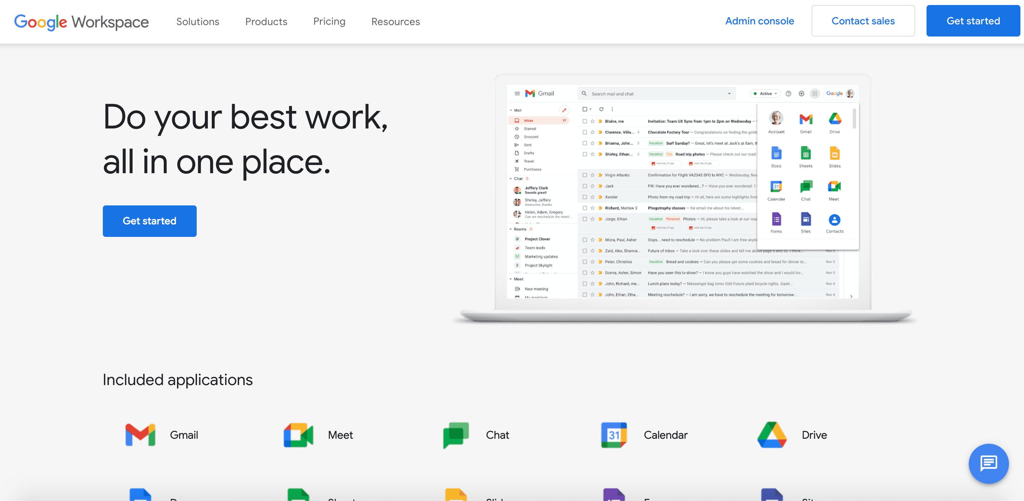Collapse the Chat section in sidebar
Image resolution: width=1024 pixels, height=501 pixels.
coord(511,179)
